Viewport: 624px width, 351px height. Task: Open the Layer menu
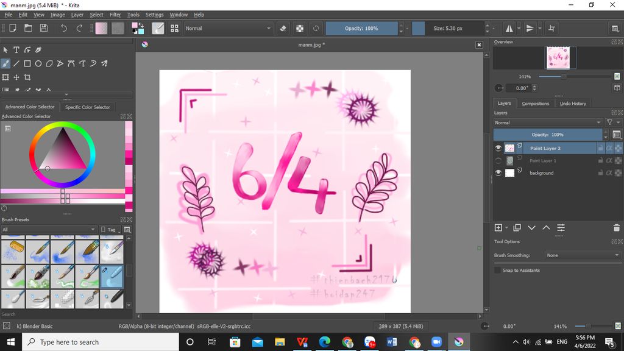(77, 15)
